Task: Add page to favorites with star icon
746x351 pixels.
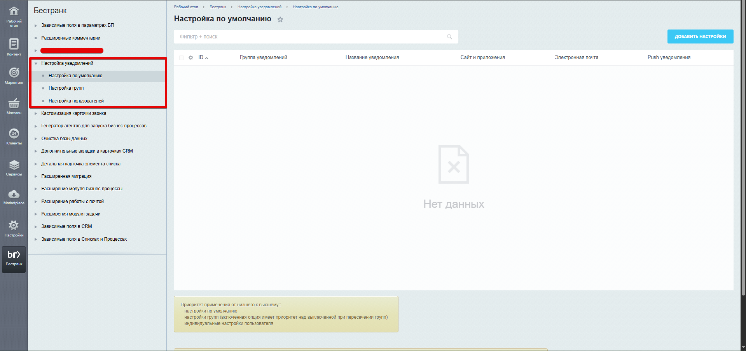Action: coord(280,19)
